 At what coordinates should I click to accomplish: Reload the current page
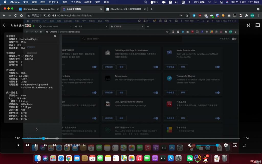16,15
